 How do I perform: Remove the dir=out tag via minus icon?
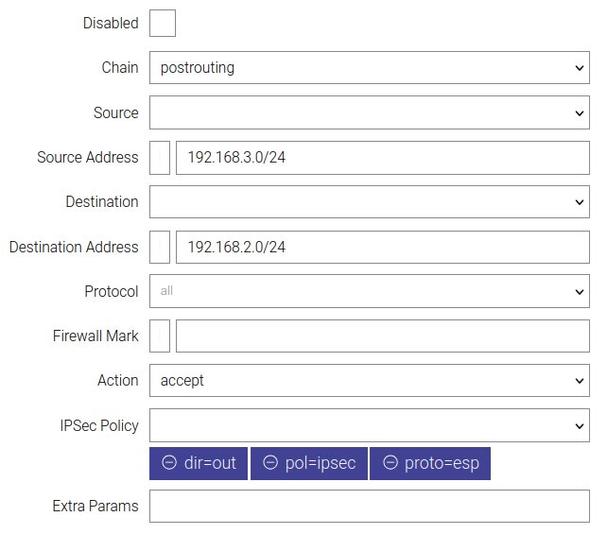tap(169, 463)
